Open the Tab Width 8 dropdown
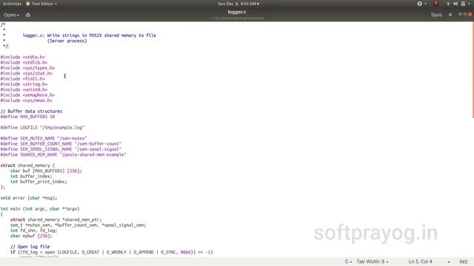The height and width of the screenshot is (266, 474). (372, 262)
